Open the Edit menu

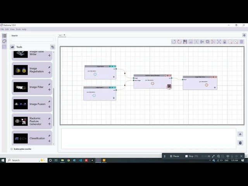7,29
